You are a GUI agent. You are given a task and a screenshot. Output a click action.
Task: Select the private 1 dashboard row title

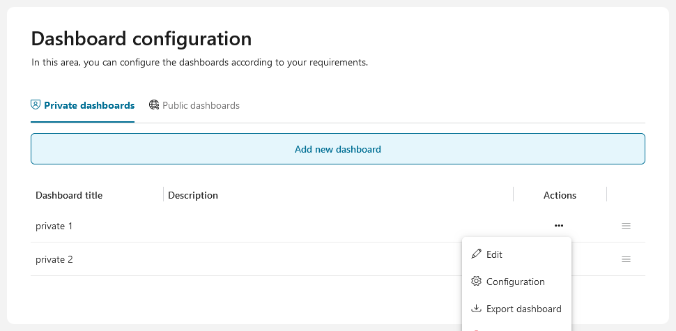(54, 226)
